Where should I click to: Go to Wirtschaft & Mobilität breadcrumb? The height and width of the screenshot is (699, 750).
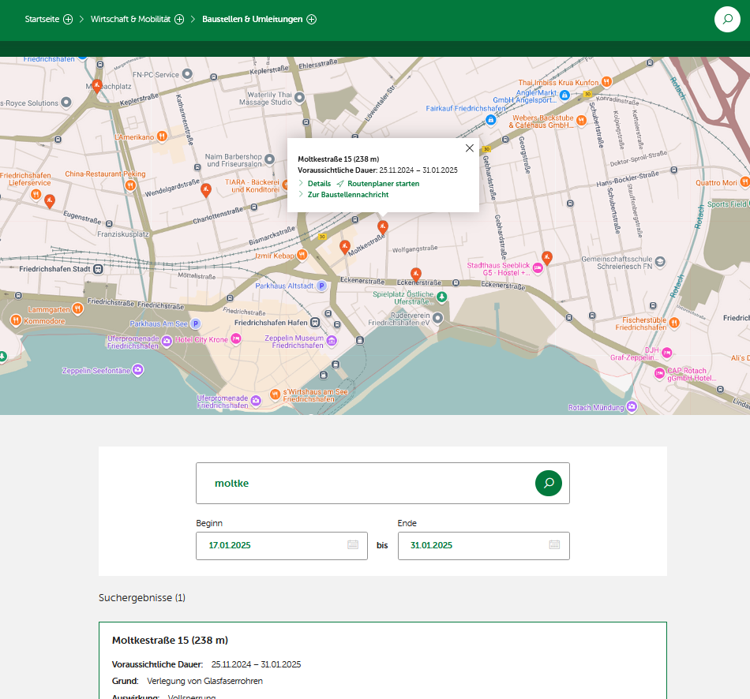tap(130, 19)
